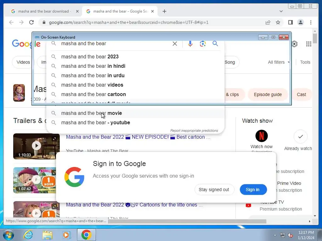Image resolution: width=322 pixels, height=241 pixels.
Task: Show hidden system tray icons arrow
Action: [x=275, y=235]
